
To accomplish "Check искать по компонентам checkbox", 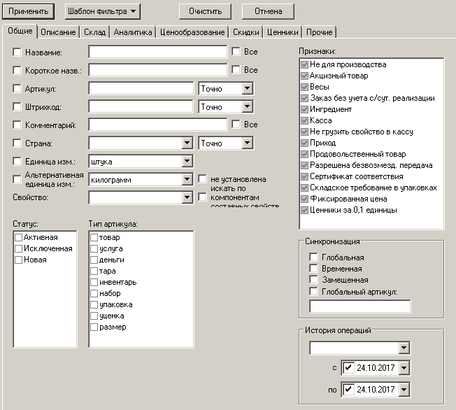I will [202, 197].
